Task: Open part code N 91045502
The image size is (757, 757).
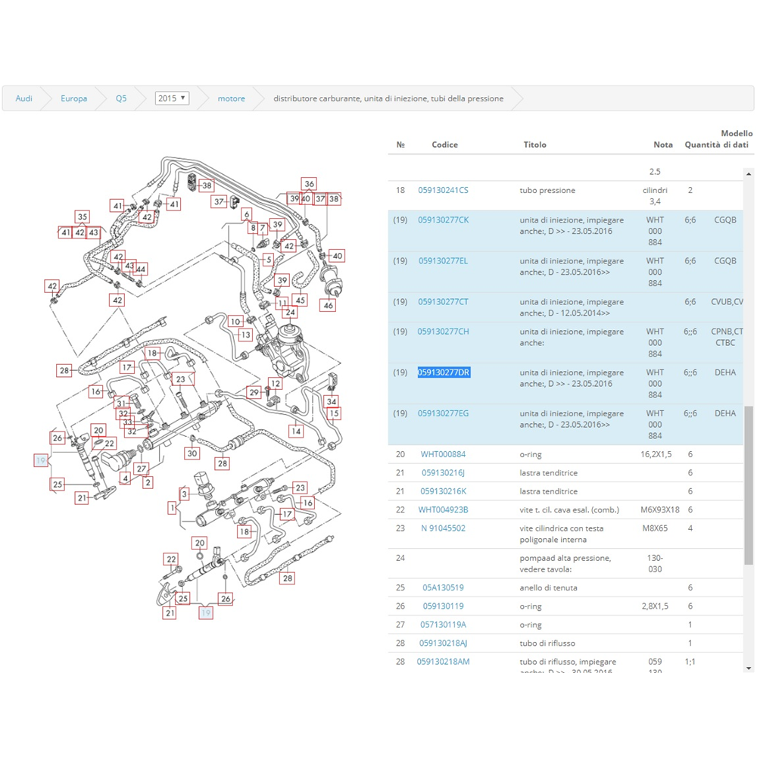Action: [443, 528]
